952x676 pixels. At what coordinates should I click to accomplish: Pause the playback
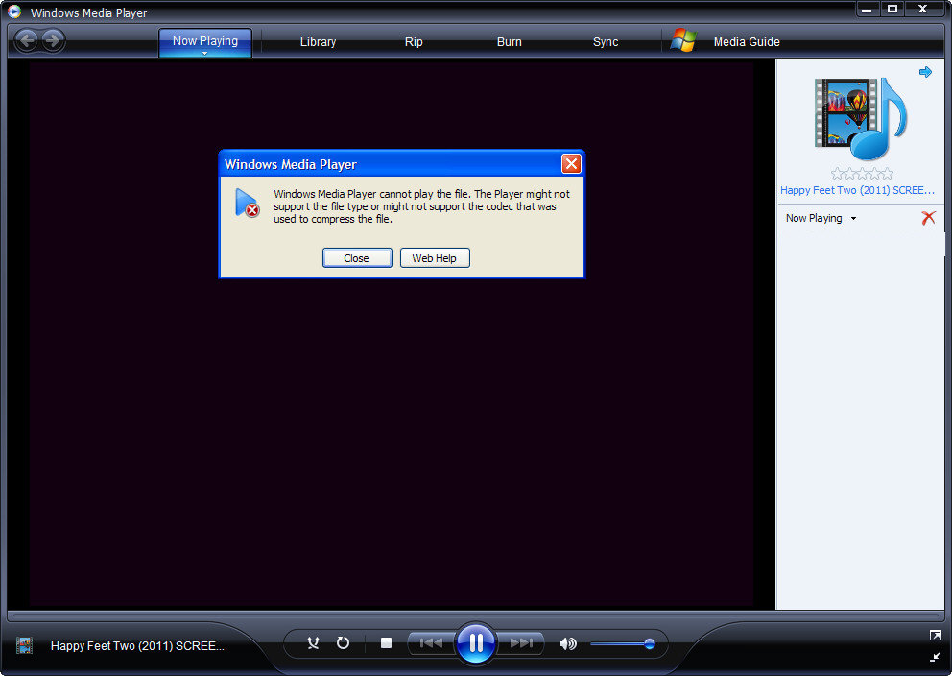[x=476, y=643]
